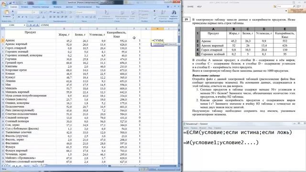Open the Файл menu in Notepad
This screenshot has height=172, width=306.
pos(186,128)
